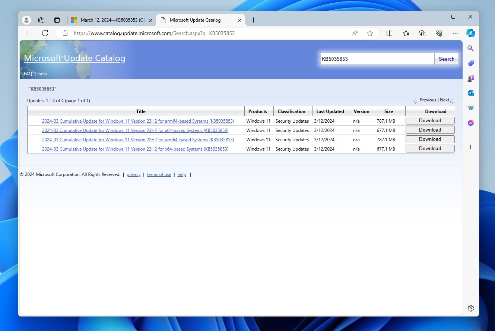The height and width of the screenshot is (331, 495).
Task: Click the KB5035853 catalog search field
Action: [377, 59]
